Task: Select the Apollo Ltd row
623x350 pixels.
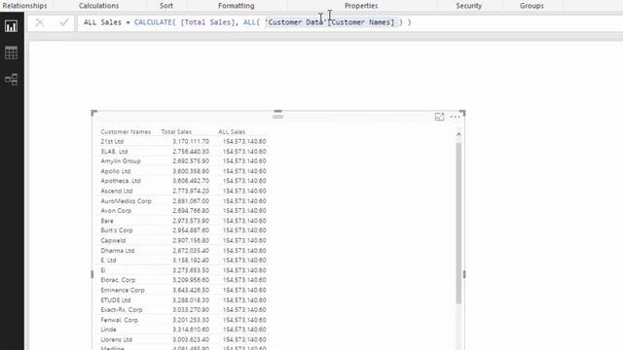Action: pos(183,171)
